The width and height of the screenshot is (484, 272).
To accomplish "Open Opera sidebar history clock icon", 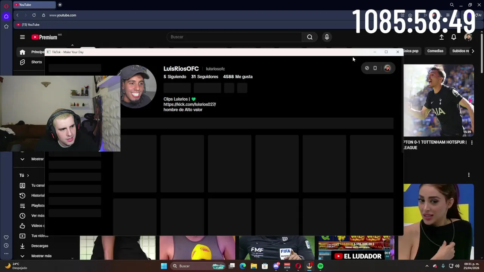I will point(6,246).
